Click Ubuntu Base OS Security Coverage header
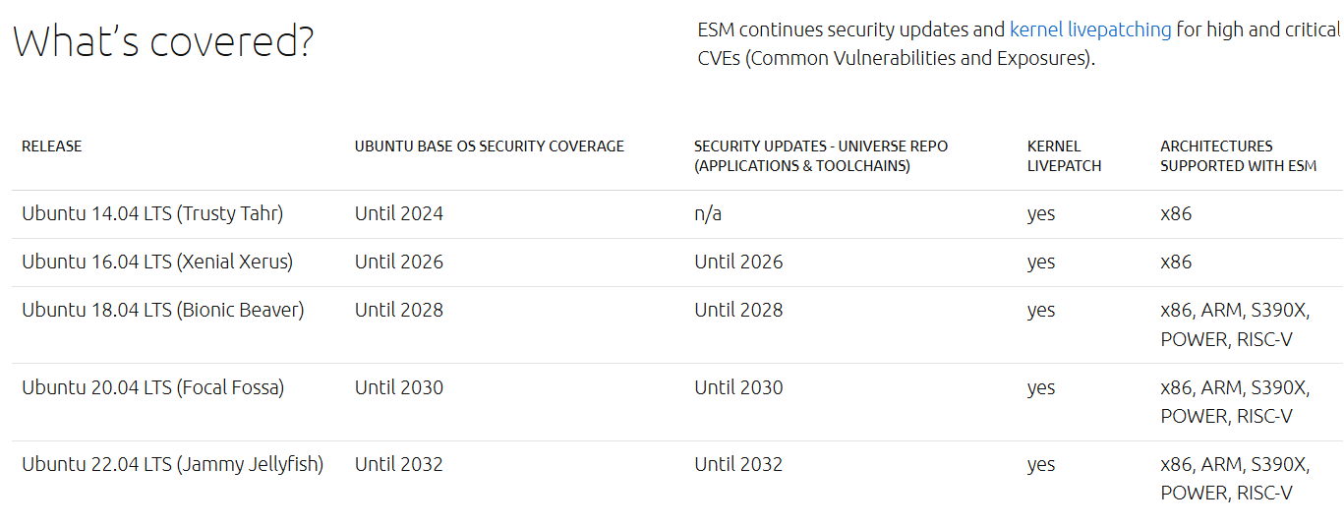Viewport: 1344px width, 526px height. [490, 146]
